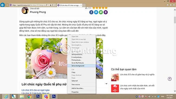
Task: Click the purple share icon beside comments
Action: pyautogui.click(x=106, y=12)
